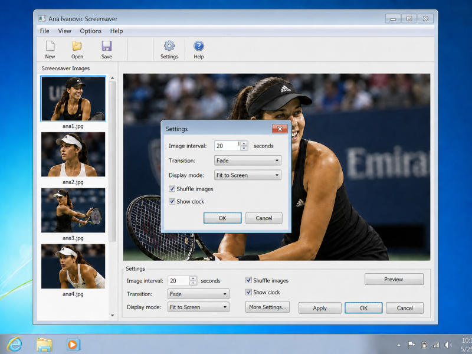The height and width of the screenshot is (354, 472).
Task: Click the Action Center flag tray icon
Action: [x=411, y=345]
